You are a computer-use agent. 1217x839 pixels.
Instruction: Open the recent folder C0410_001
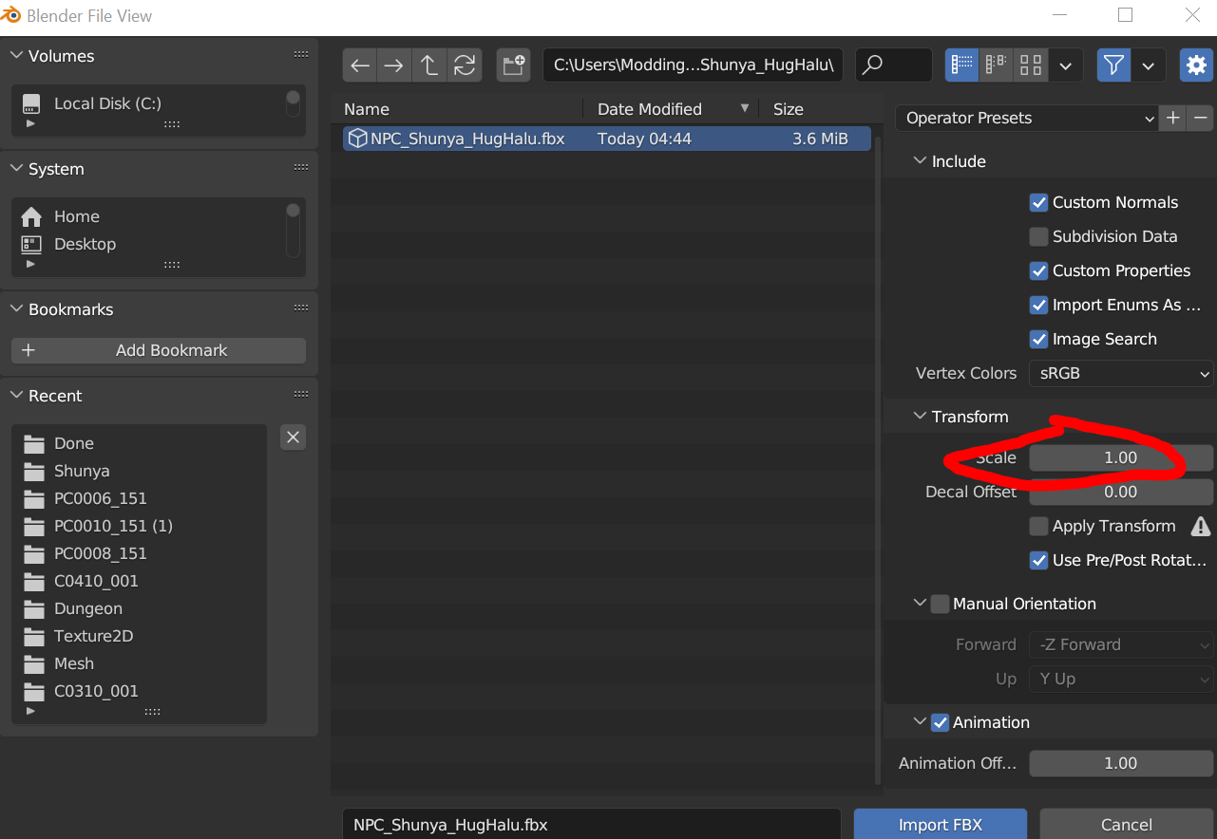pos(96,581)
